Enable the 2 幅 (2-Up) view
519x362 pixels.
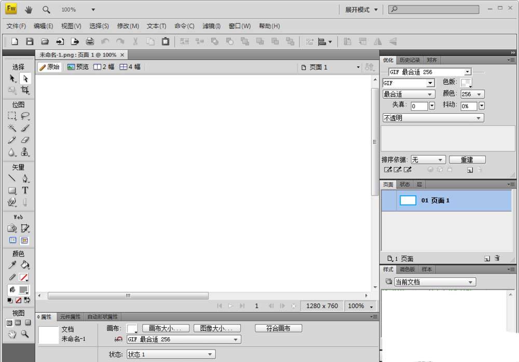point(104,67)
